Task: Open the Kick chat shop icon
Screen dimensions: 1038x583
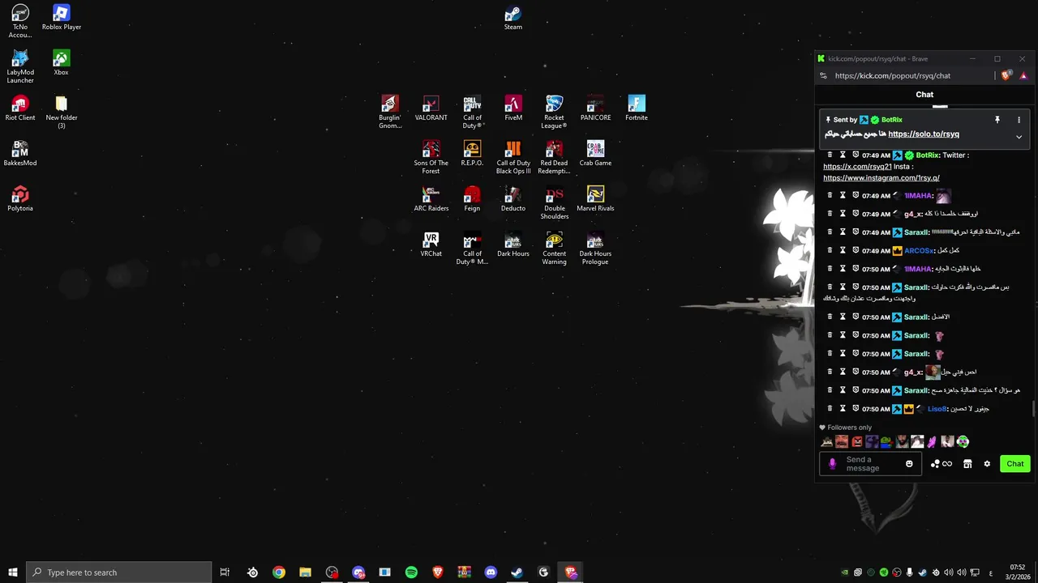Action: point(967,464)
